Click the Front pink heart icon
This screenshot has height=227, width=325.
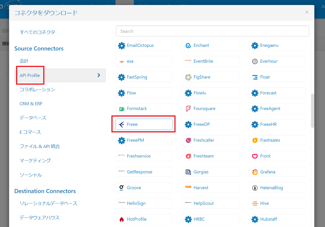click(x=255, y=156)
